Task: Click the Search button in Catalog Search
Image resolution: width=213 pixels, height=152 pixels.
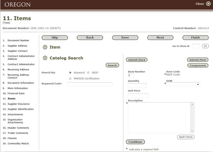Action: click(x=112, y=65)
